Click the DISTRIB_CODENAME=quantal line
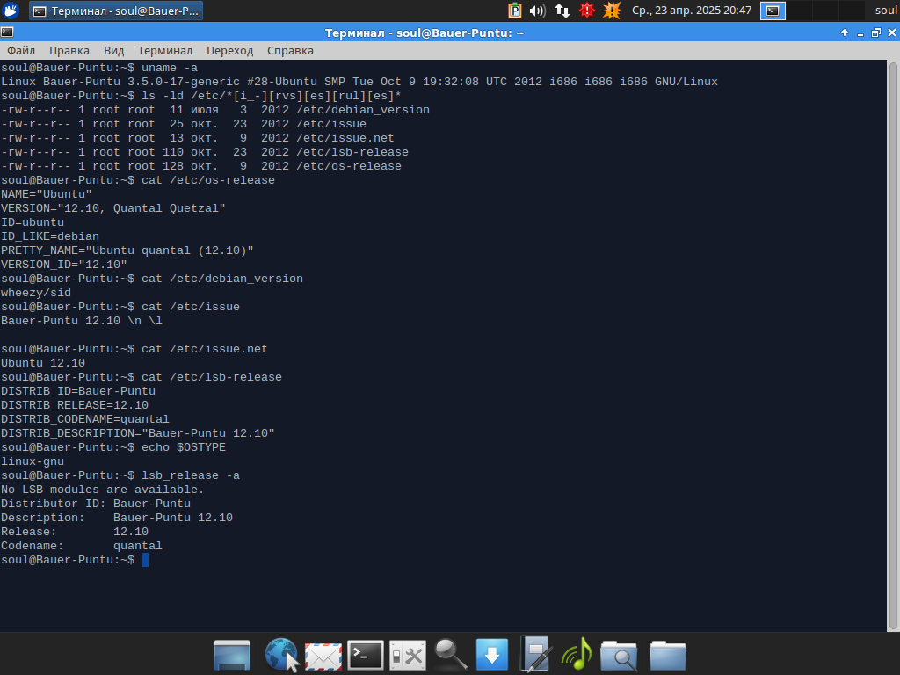The width and height of the screenshot is (900, 675). click(85, 419)
